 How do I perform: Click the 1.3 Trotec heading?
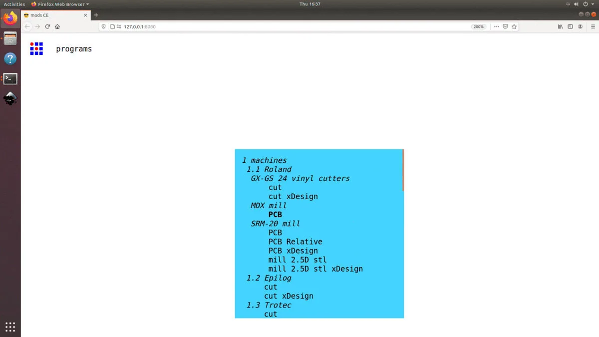point(269,305)
